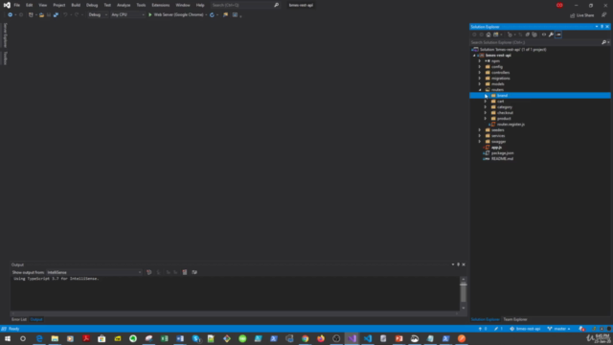
Task: Click the Undo toolbar icon
Action: click(65, 15)
